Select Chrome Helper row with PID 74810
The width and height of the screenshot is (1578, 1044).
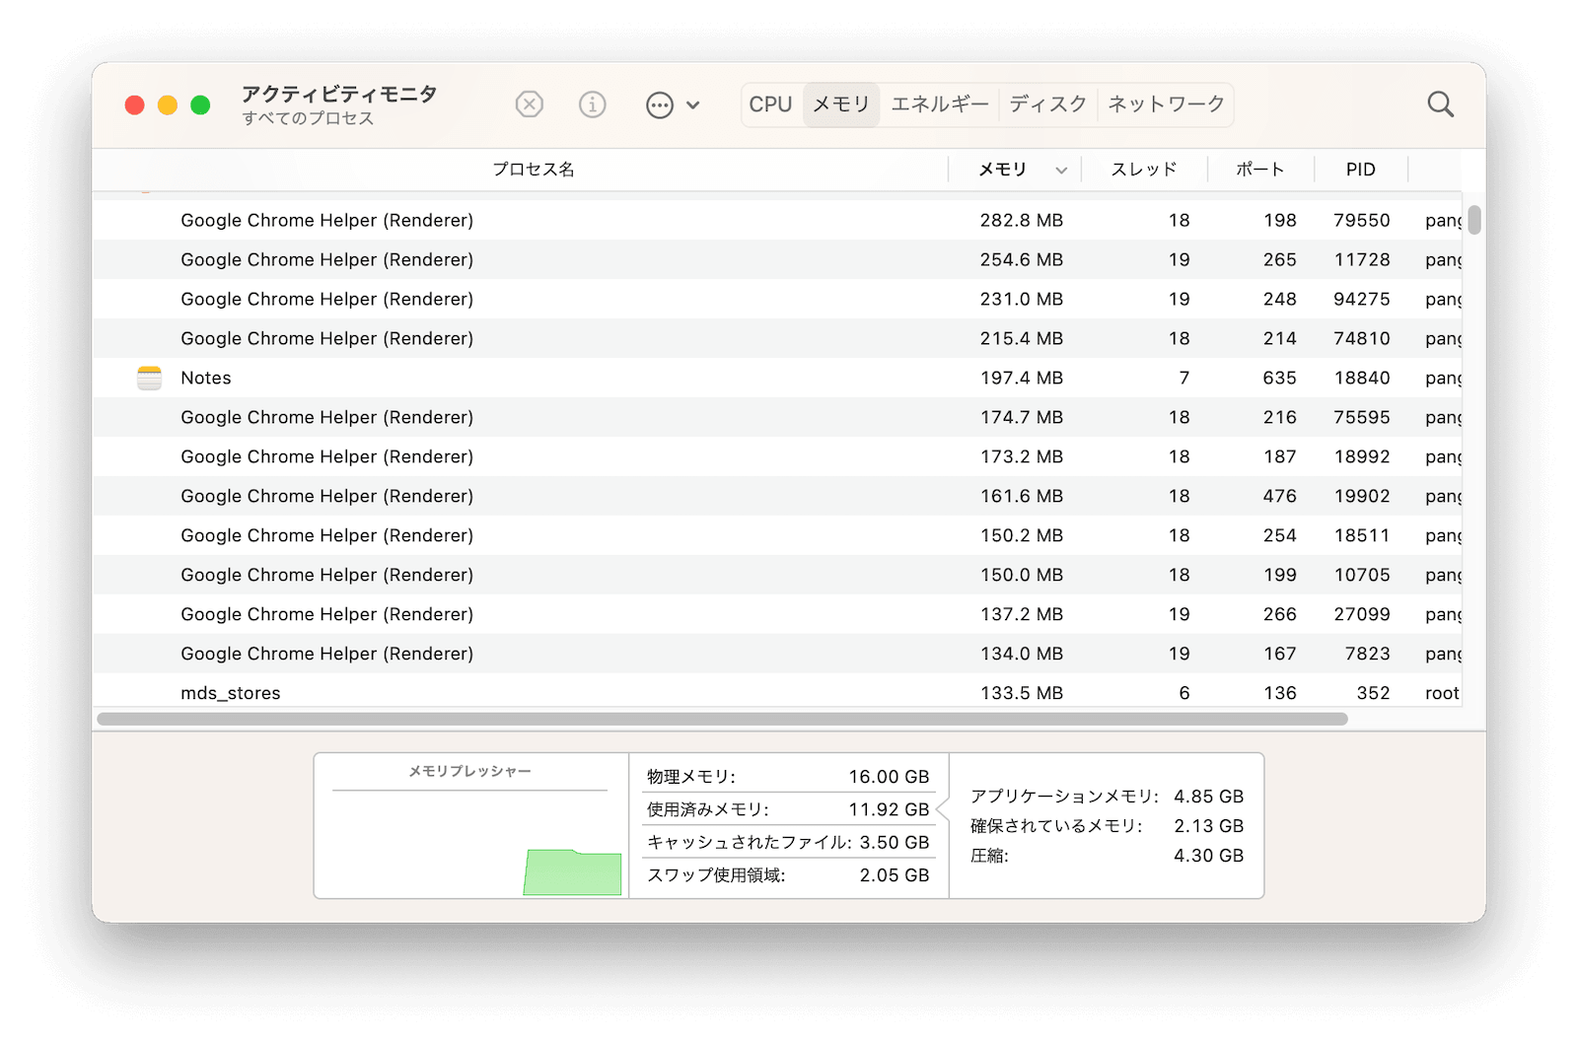tap(777, 338)
